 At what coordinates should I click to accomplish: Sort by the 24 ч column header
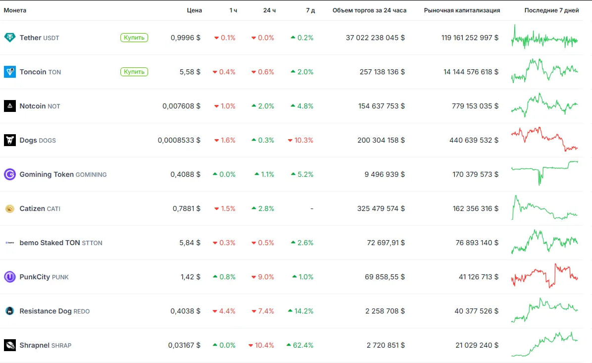tap(269, 10)
